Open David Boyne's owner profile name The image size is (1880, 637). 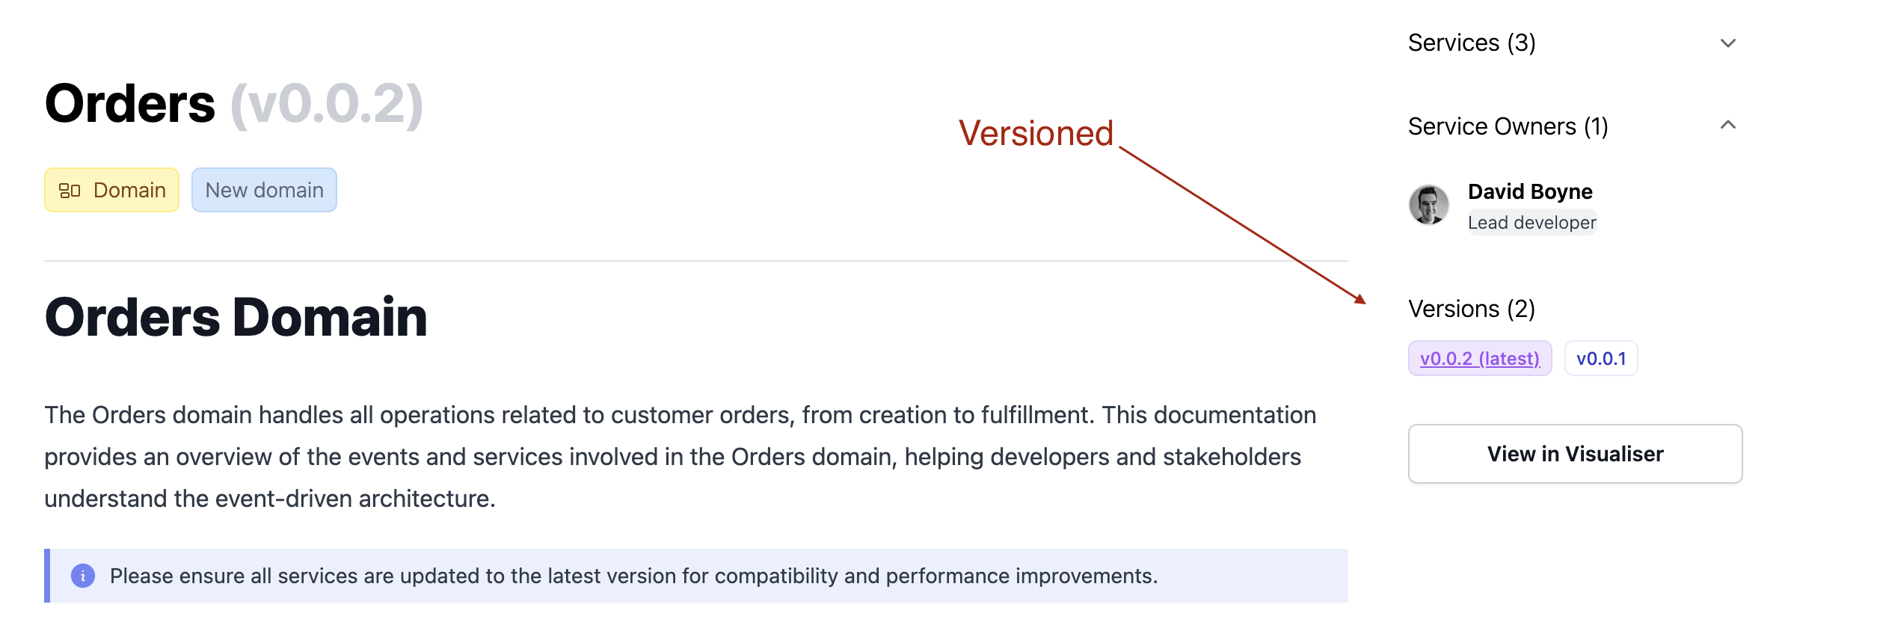(1530, 191)
